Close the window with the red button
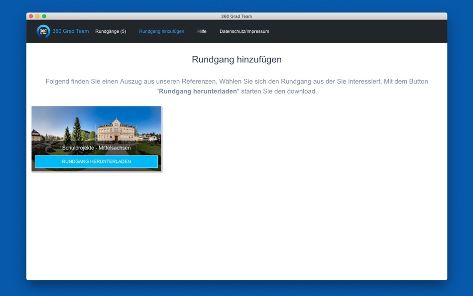 point(31,16)
